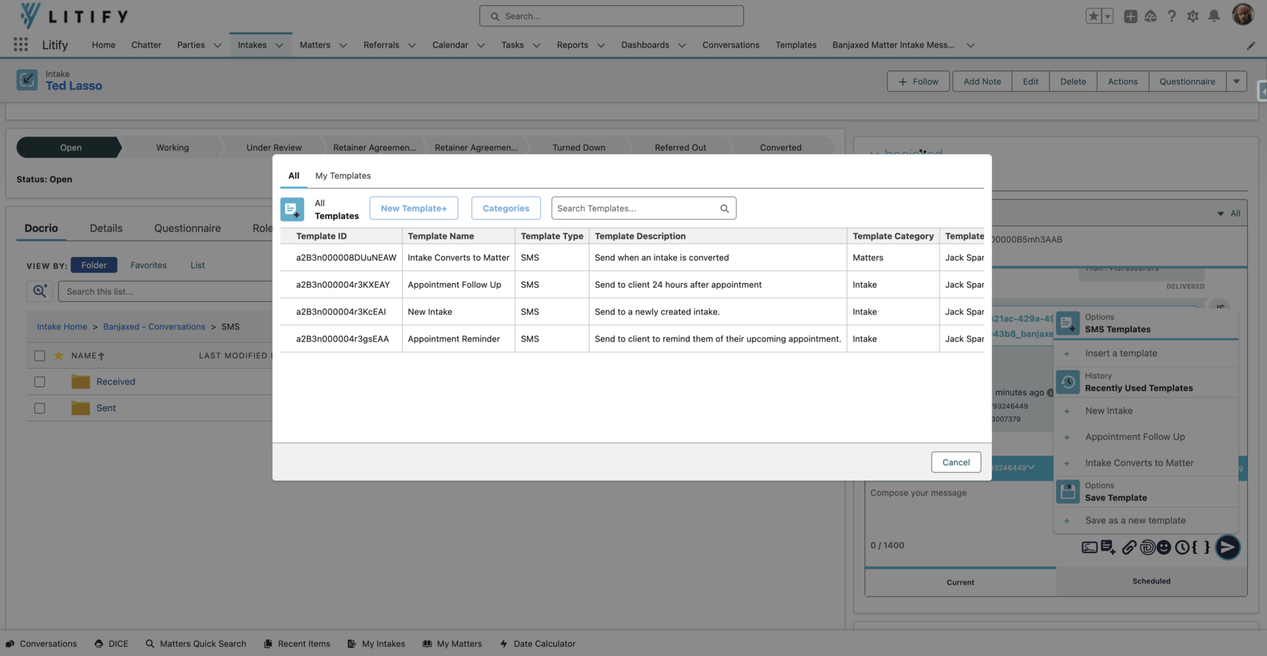This screenshot has height=656, width=1267.
Task: Open the All filter dropdown in conversation panel
Action: 1229,214
